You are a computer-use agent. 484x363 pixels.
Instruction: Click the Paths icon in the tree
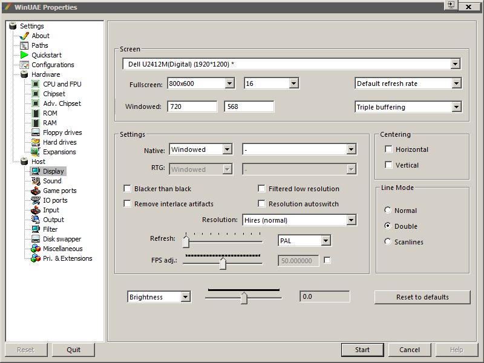click(x=24, y=46)
